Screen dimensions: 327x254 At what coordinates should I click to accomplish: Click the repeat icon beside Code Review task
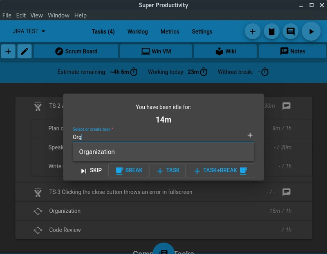click(38, 230)
